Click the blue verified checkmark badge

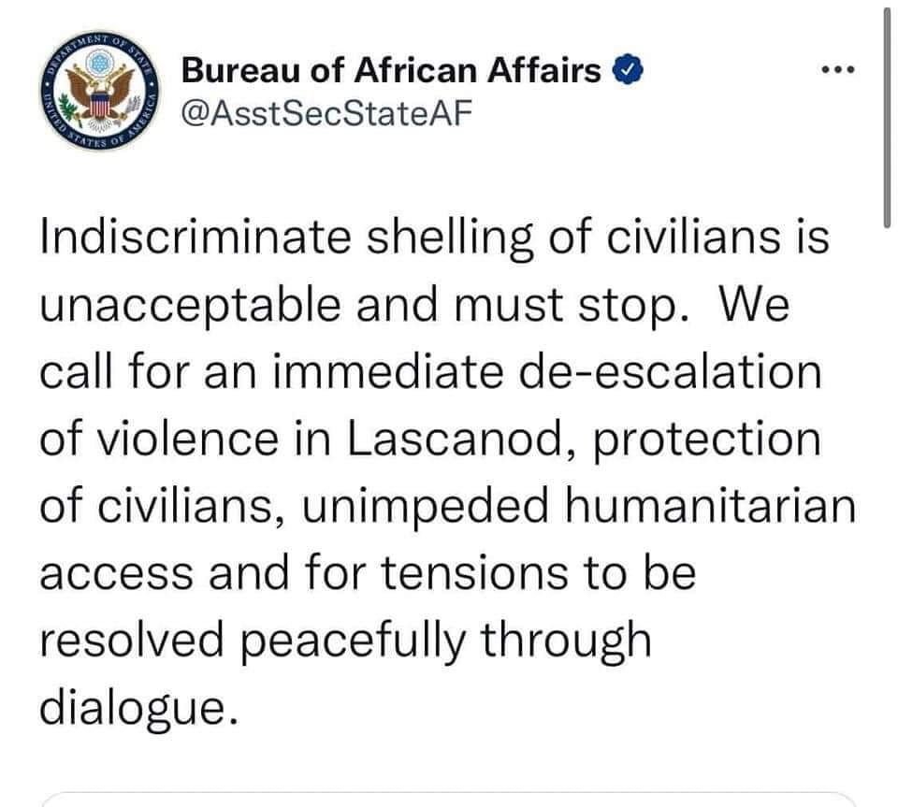[629, 70]
